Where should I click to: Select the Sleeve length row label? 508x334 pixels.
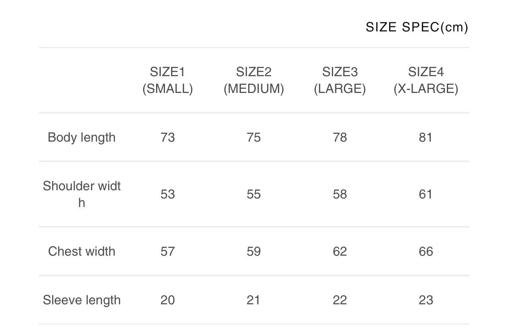pos(81,300)
